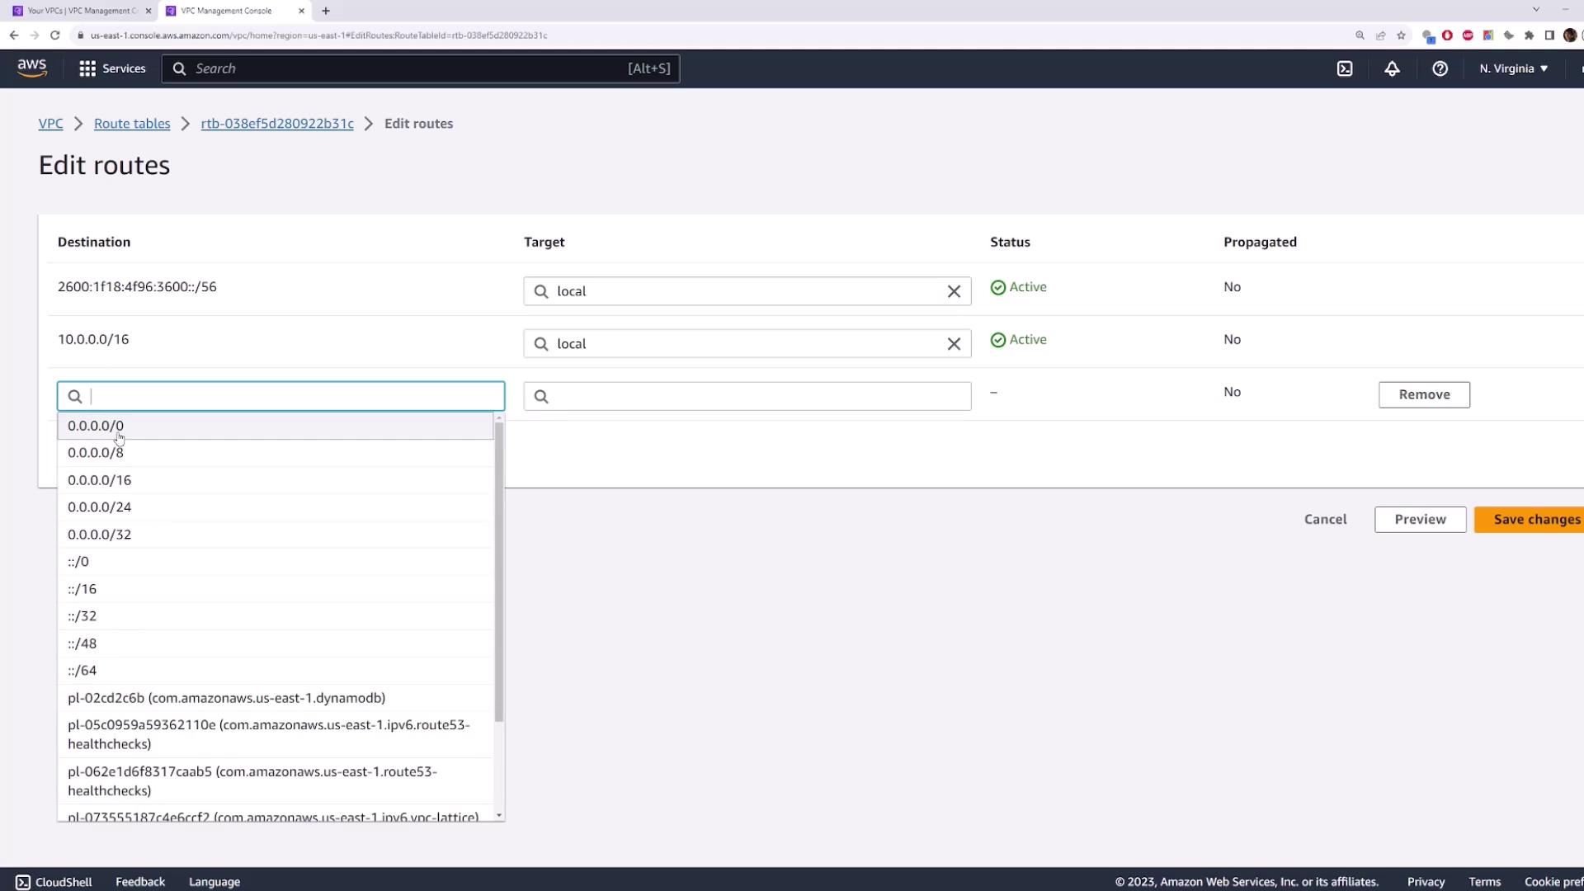Click the Save changes button

click(x=1535, y=519)
